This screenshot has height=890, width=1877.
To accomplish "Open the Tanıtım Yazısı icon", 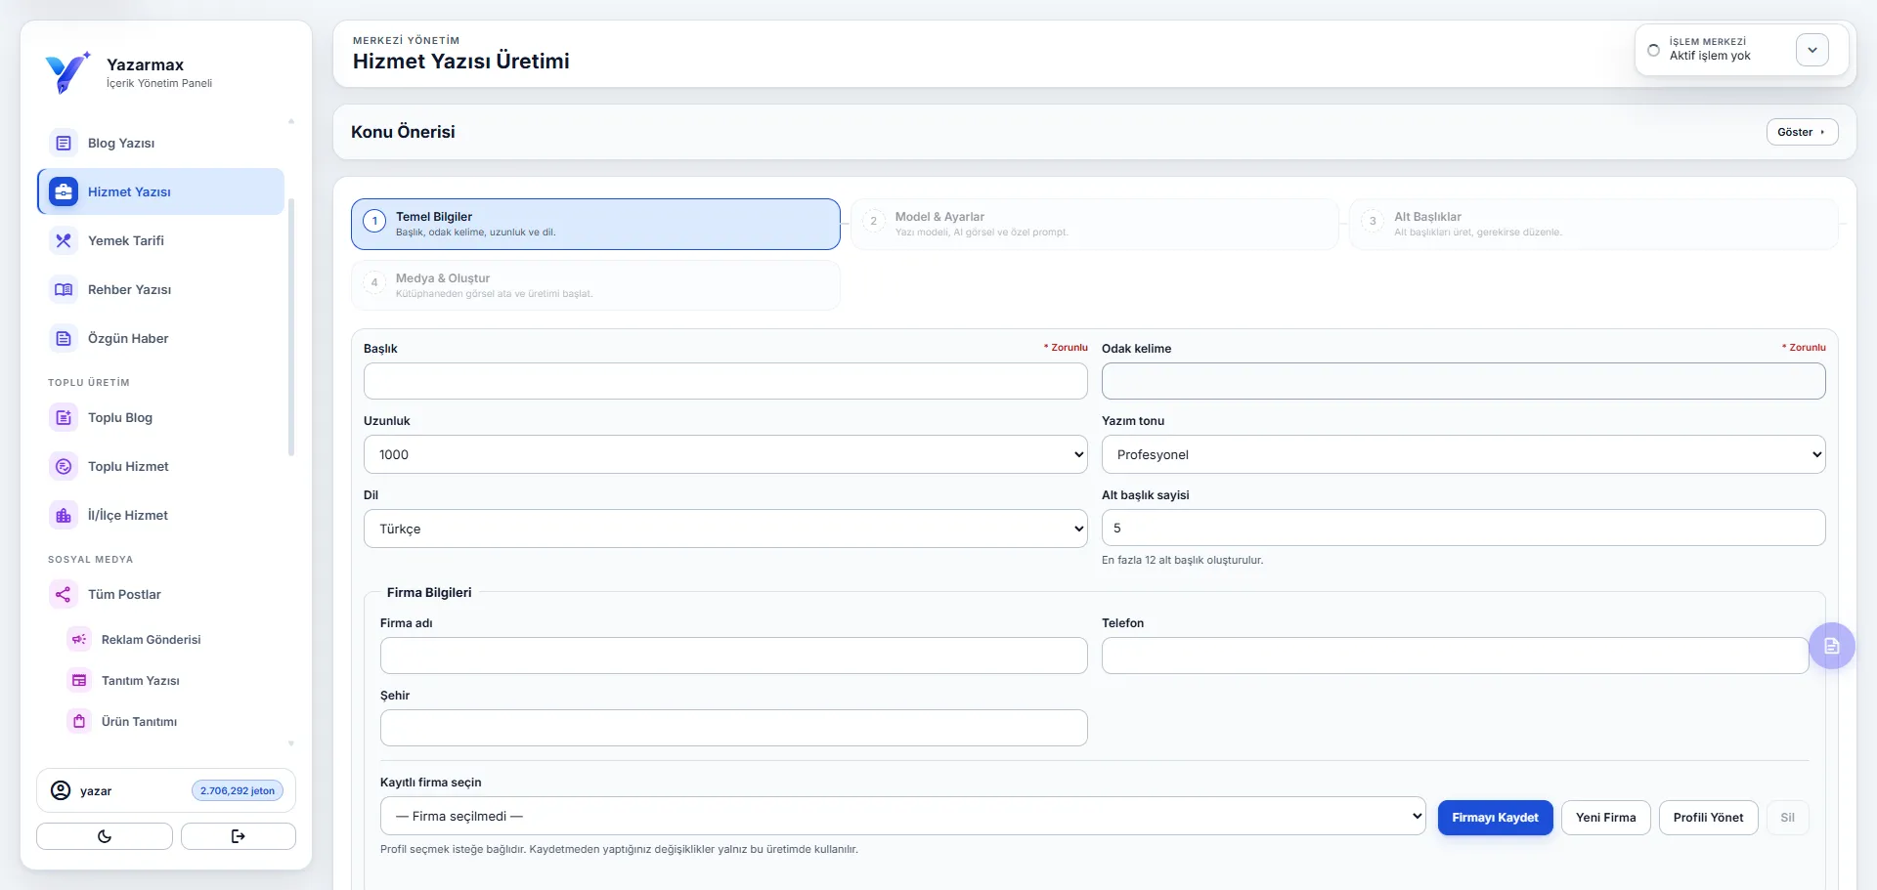I will 79,680.
